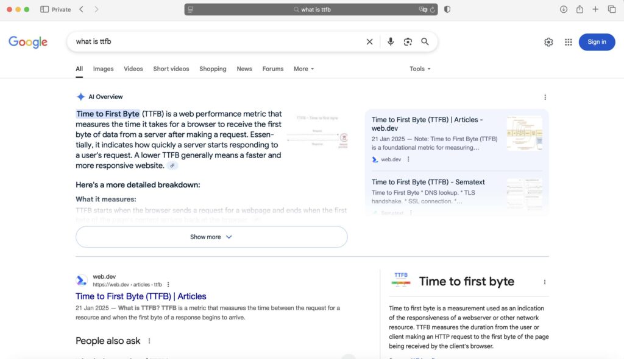Click the web.dev articles ttfb URL breadcrumb

pyautogui.click(x=127, y=285)
